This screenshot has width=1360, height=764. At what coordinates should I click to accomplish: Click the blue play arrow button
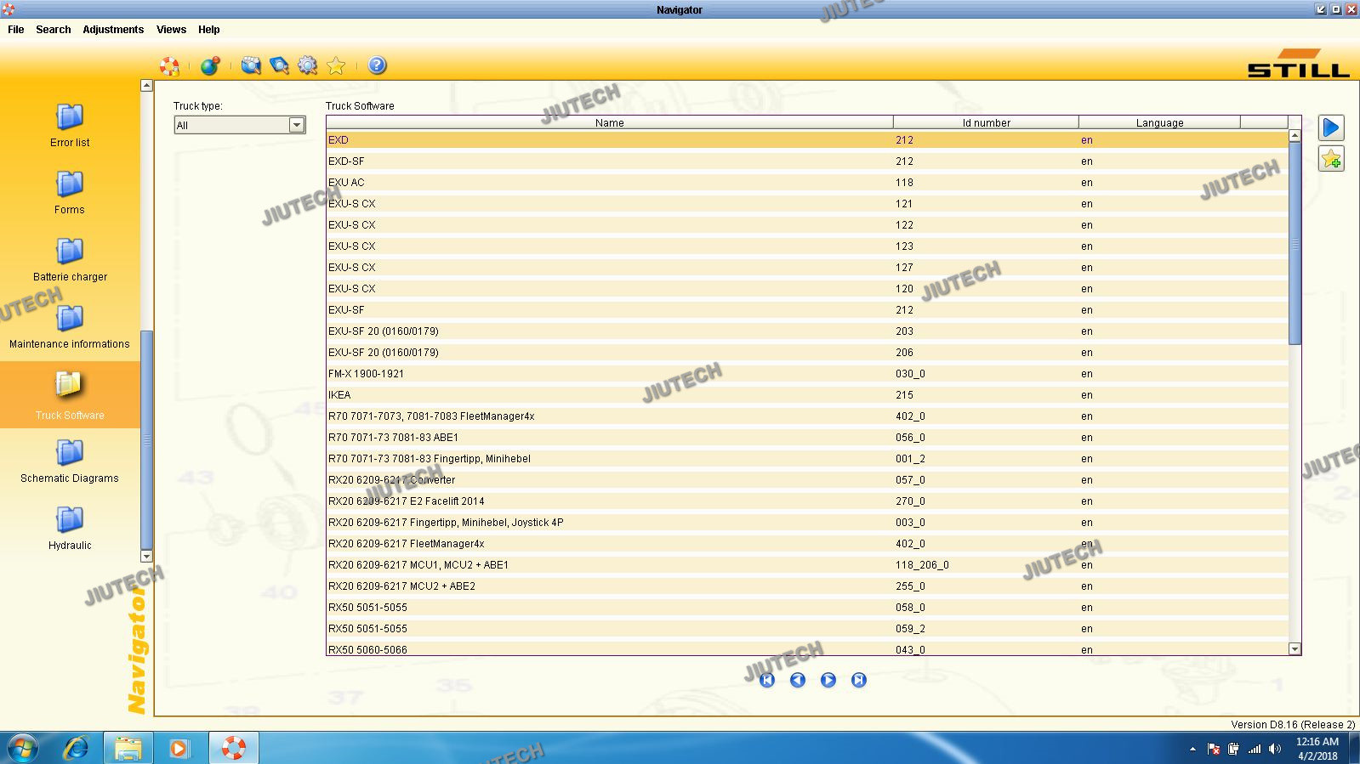[1331, 127]
